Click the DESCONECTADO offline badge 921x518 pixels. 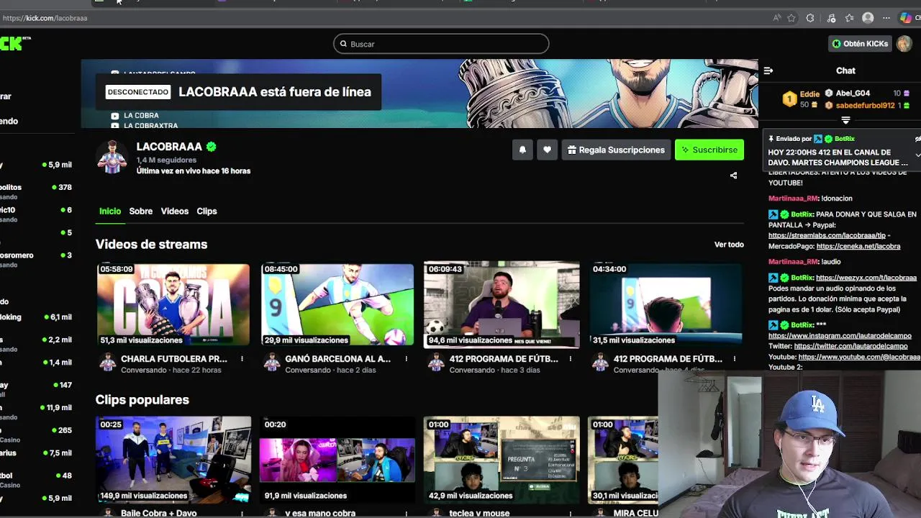(x=138, y=92)
